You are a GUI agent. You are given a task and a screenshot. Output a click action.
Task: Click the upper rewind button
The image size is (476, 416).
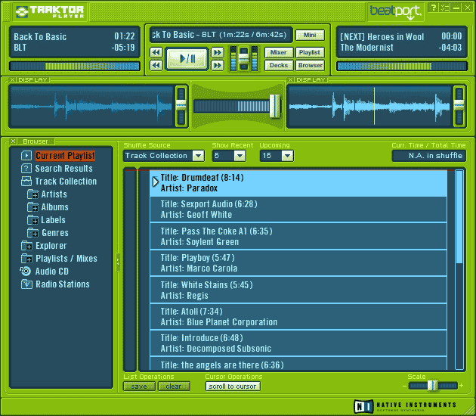[156, 53]
